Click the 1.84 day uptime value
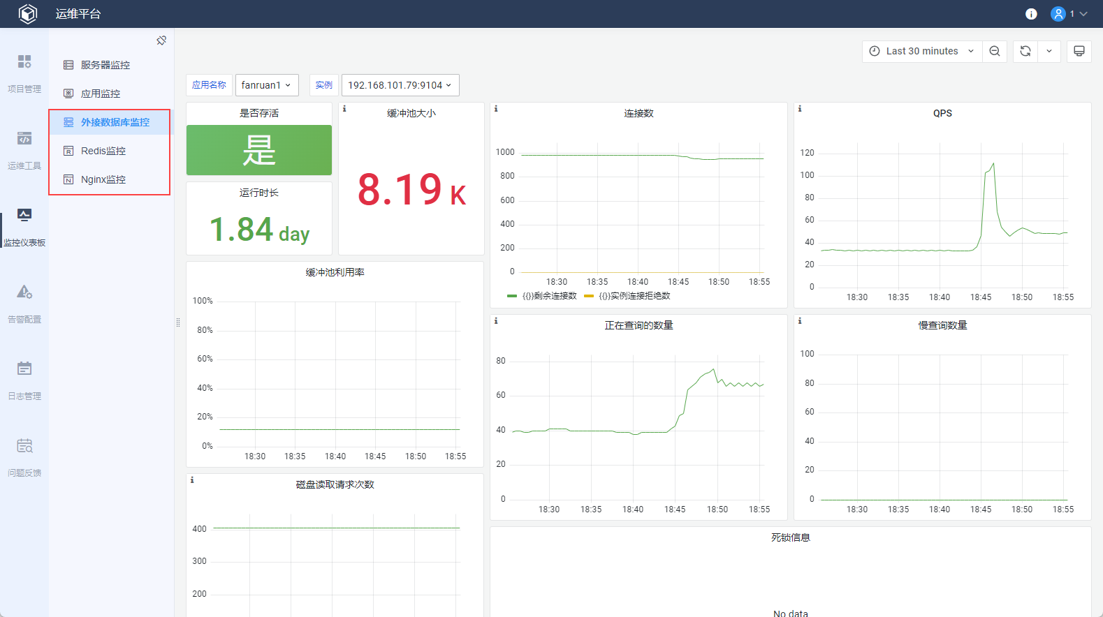 pos(259,230)
